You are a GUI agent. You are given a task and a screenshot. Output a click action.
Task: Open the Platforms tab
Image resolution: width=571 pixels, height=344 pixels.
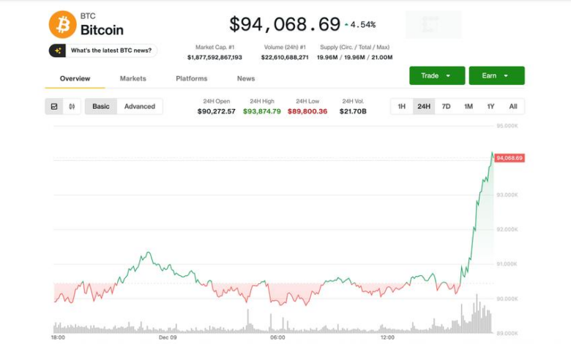pyautogui.click(x=191, y=78)
